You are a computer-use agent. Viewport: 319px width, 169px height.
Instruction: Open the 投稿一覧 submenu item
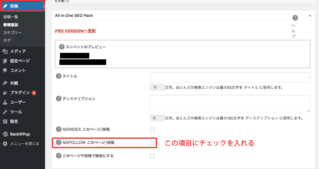pyautogui.click(x=11, y=17)
